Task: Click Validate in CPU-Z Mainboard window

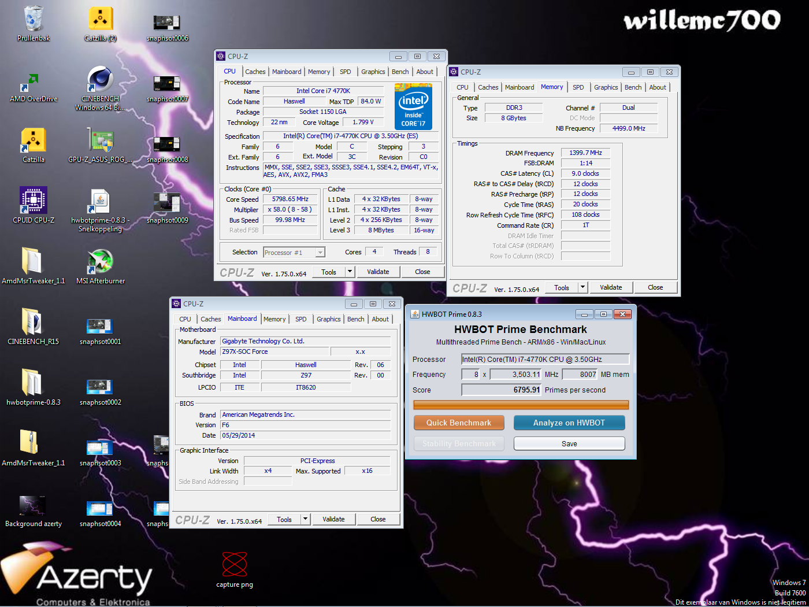Action: tap(333, 519)
